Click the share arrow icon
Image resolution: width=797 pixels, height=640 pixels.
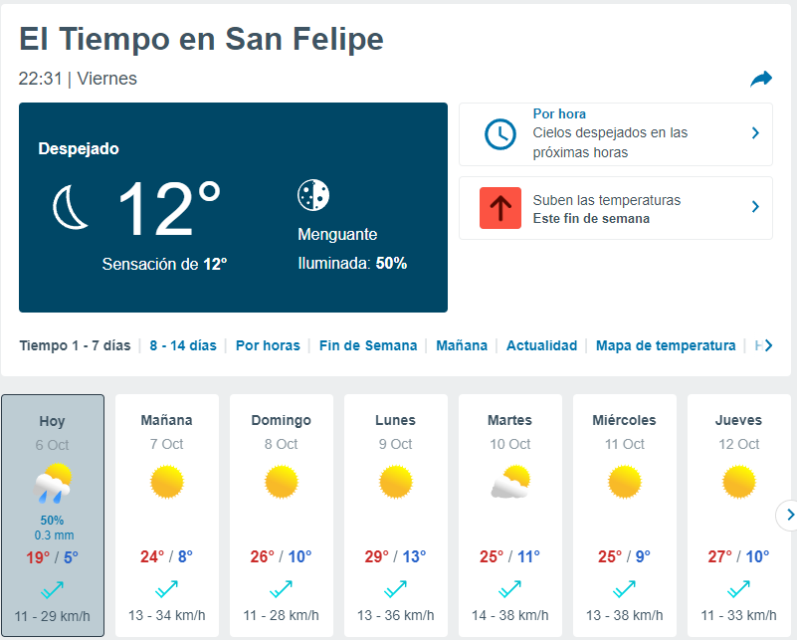[761, 80]
